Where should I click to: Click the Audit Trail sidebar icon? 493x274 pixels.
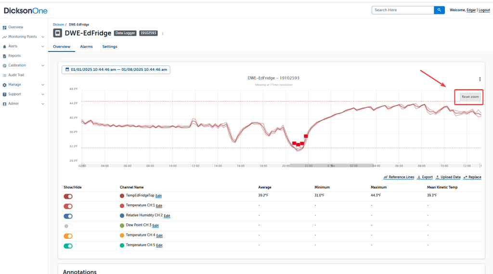(x=4, y=75)
